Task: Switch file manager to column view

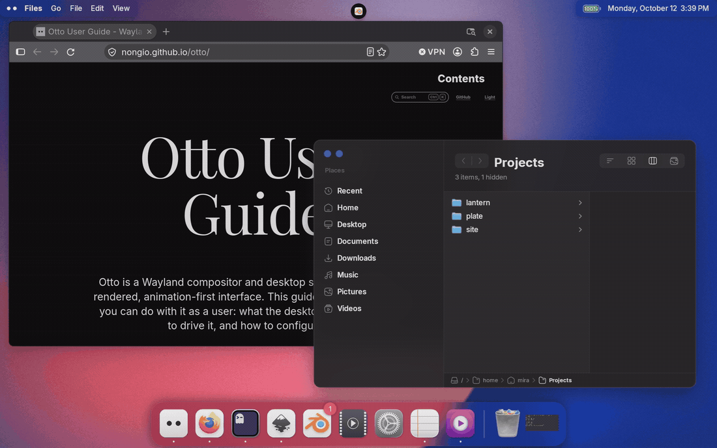Action: pos(652,161)
